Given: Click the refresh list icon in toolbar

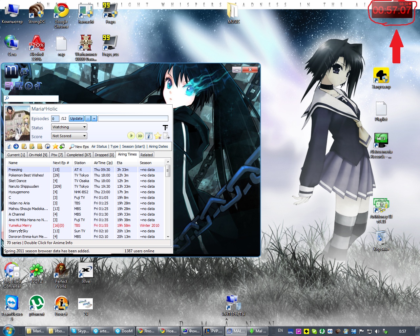Looking at the screenshot, I should [x=9, y=146].
